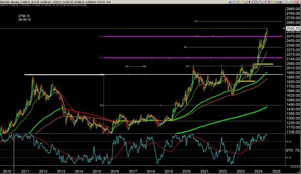301x174 pixels.
Task: Click the blue double-arrow toolbar icon
Action: point(277,2)
